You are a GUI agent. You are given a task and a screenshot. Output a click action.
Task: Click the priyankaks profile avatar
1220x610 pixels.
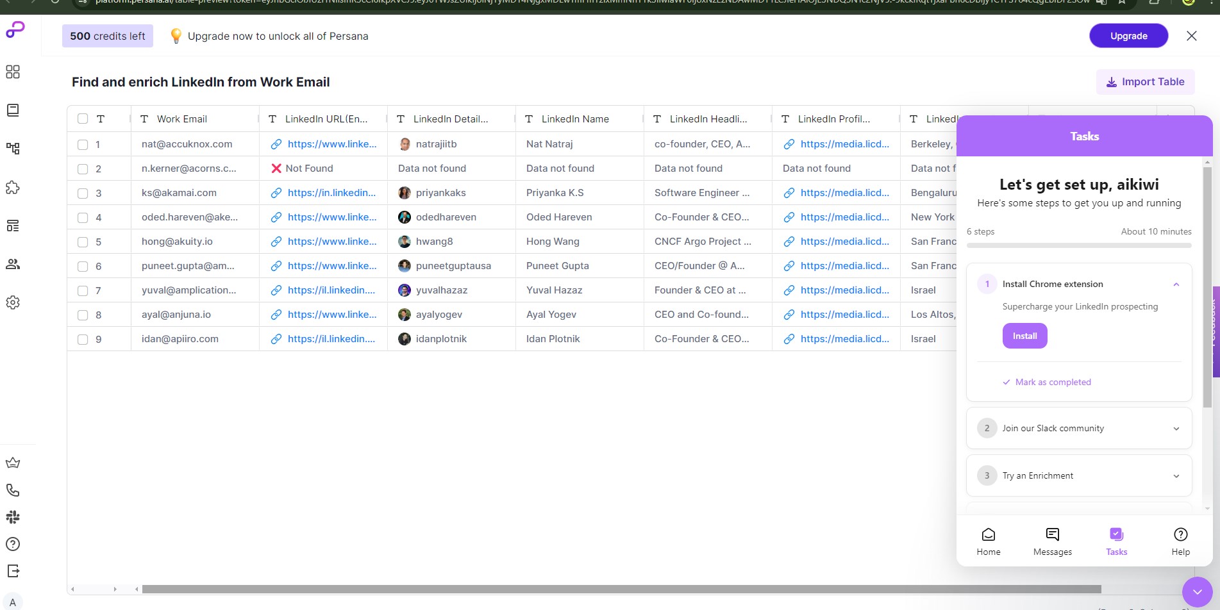[x=405, y=193]
